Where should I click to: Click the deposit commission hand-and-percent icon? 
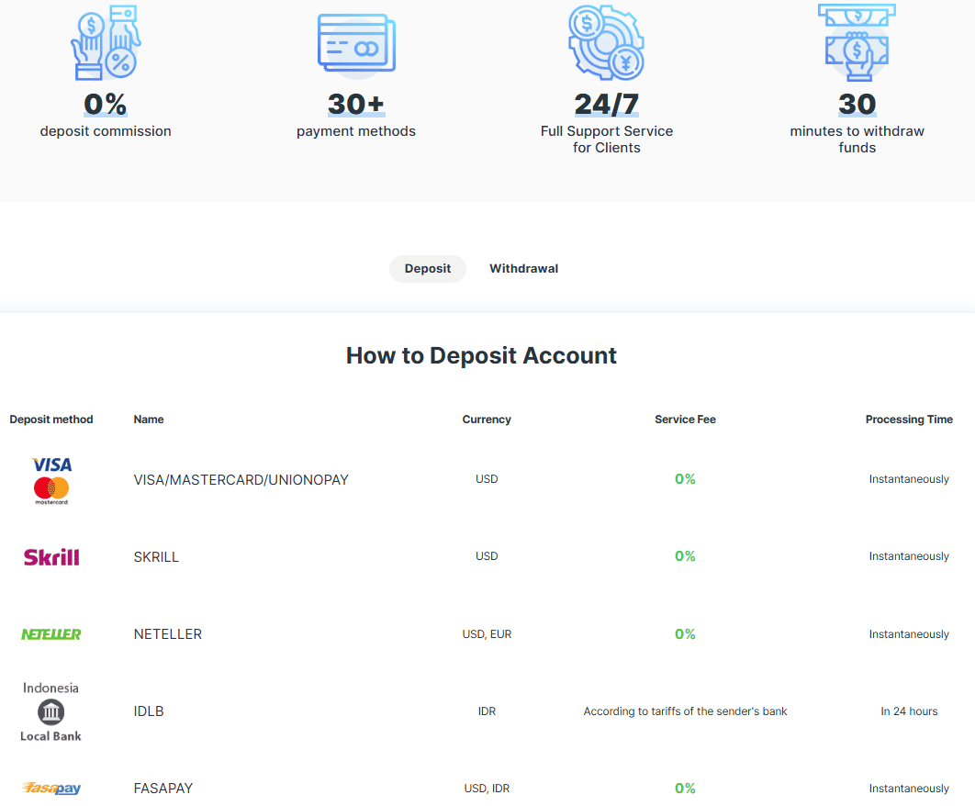[x=106, y=43]
